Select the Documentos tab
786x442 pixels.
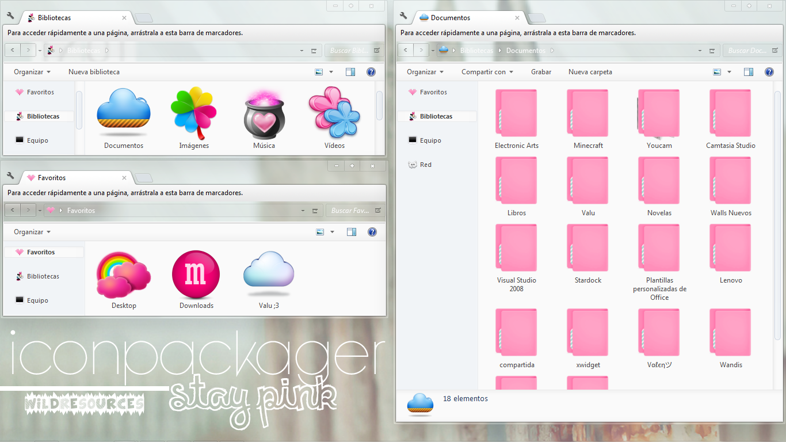(x=470, y=18)
